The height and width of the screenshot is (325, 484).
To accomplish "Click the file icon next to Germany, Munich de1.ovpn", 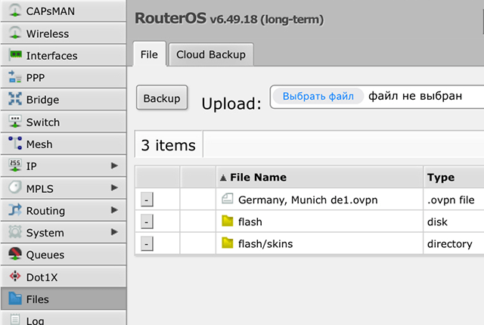I will 228,199.
